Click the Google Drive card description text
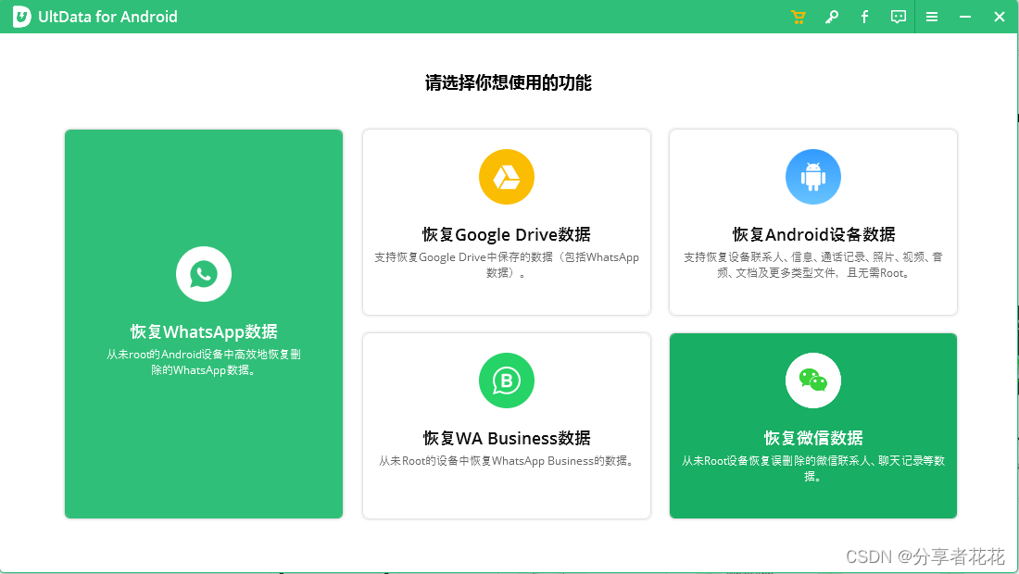This screenshot has height=574, width=1019. 506,265
